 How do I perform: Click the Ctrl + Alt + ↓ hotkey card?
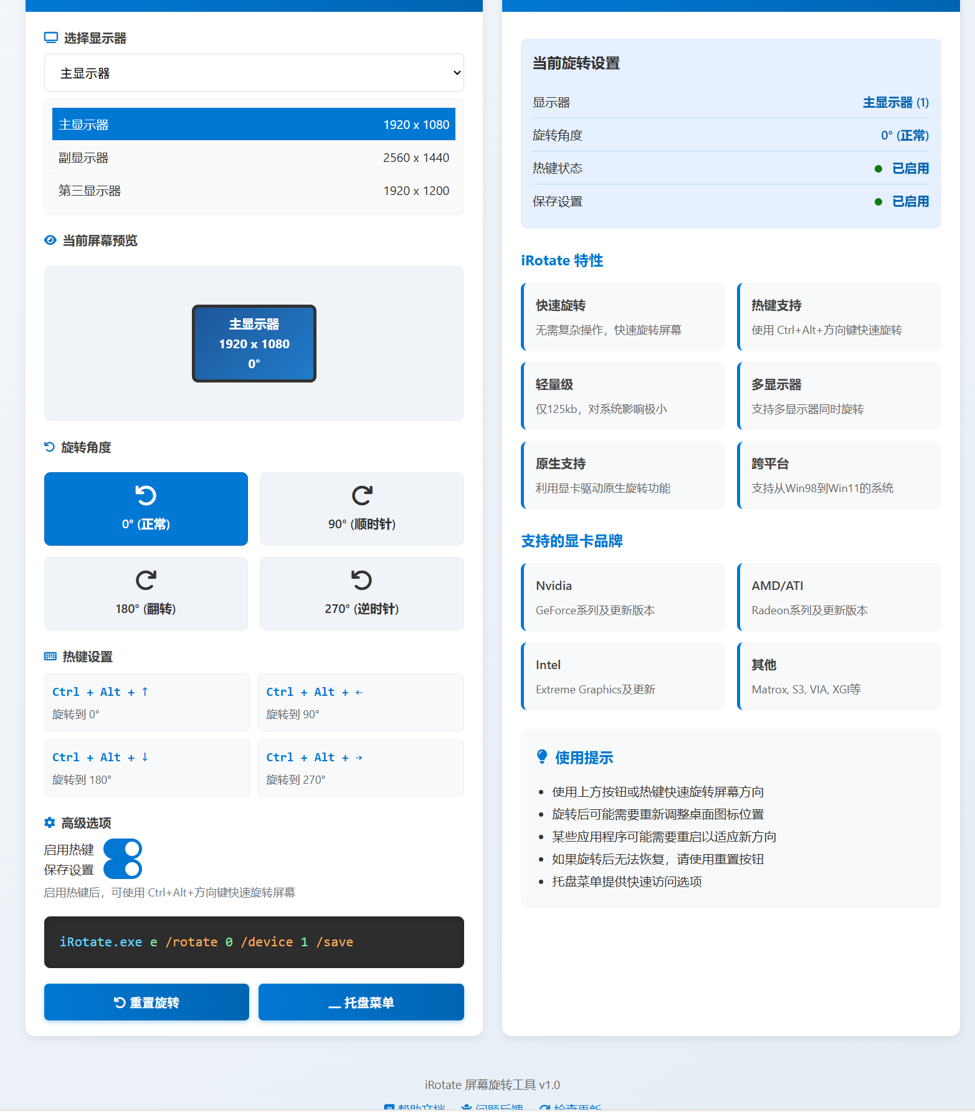[x=147, y=768]
